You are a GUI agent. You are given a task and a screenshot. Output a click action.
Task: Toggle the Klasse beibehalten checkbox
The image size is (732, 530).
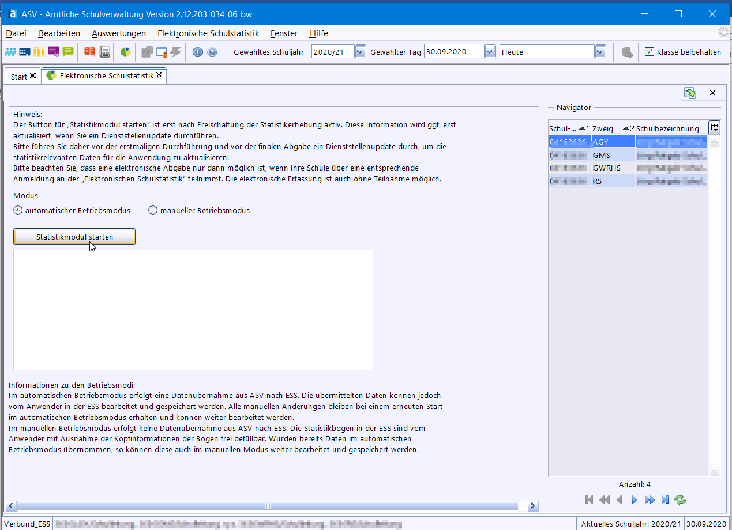tap(650, 52)
